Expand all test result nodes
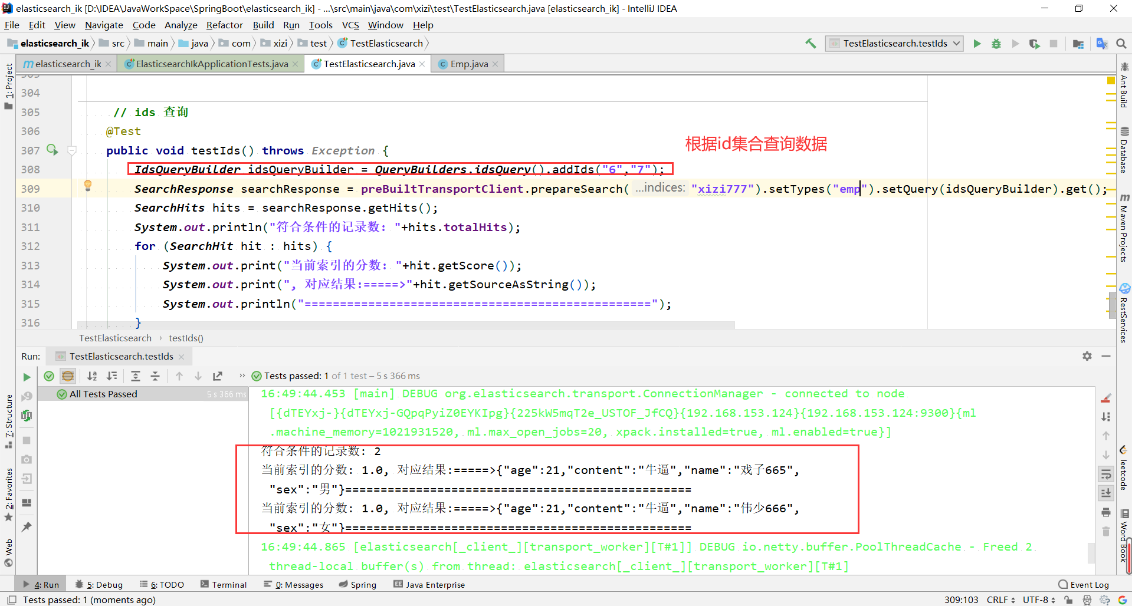 pos(136,376)
